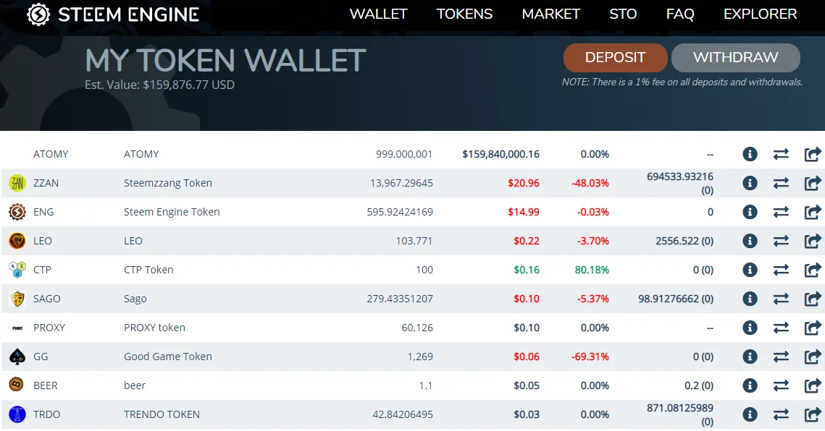The width and height of the screenshot is (825, 431).
Task: Send BEER tokens with share icon
Action: [x=813, y=385]
